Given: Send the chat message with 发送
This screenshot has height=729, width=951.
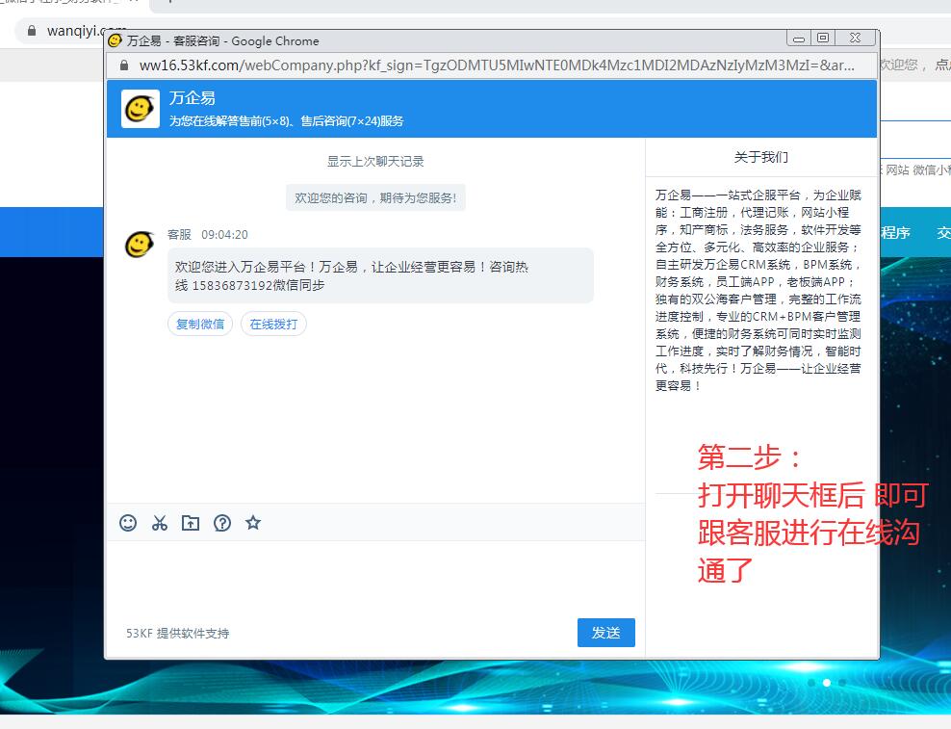Looking at the screenshot, I should coord(605,633).
